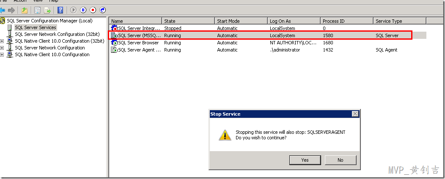Select the SQL Server (MSSQ... service name
This screenshot has width=445, height=179.
click(x=139, y=36)
